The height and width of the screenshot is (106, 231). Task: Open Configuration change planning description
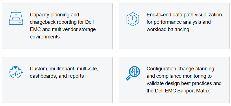[x=184, y=79]
